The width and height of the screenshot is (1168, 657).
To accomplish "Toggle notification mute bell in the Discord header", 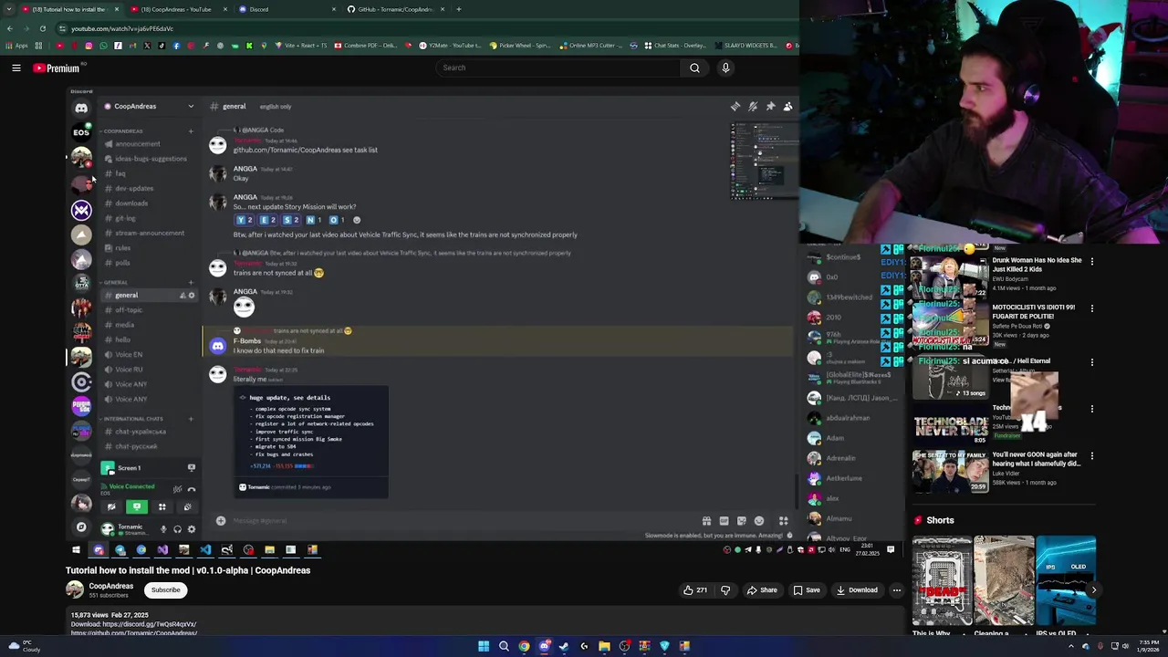I will [x=753, y=107].
